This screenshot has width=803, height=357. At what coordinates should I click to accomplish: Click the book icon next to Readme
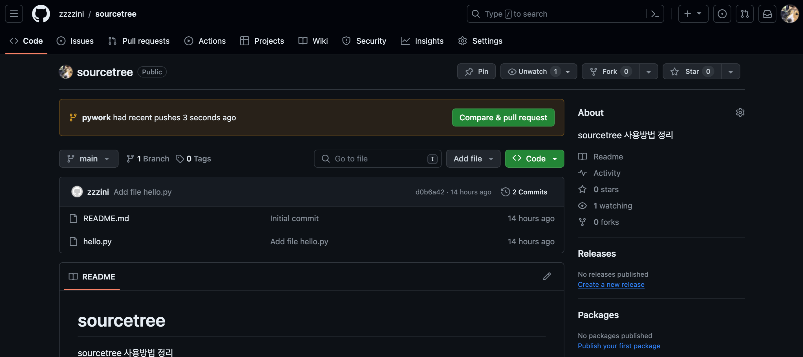click(x=582, y=156)
